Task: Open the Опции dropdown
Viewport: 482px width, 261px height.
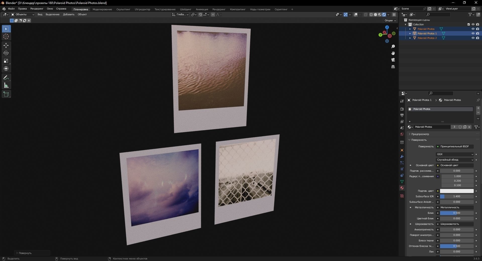Action: click(x=390, y=21)
